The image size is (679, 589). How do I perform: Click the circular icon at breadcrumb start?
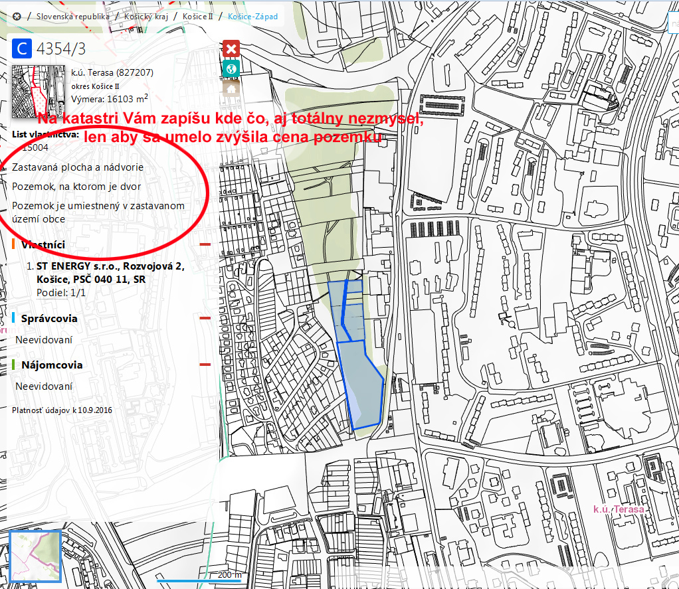(16, 17)
